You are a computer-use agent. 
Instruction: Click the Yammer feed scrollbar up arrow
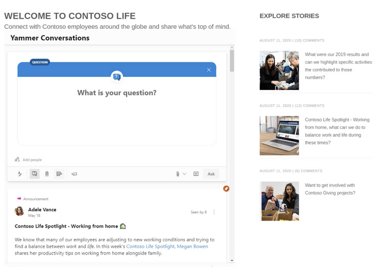tap(232, 47)
